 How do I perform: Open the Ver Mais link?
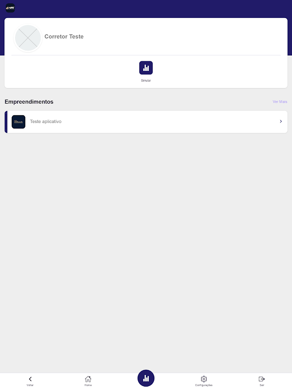coord(280,102)
